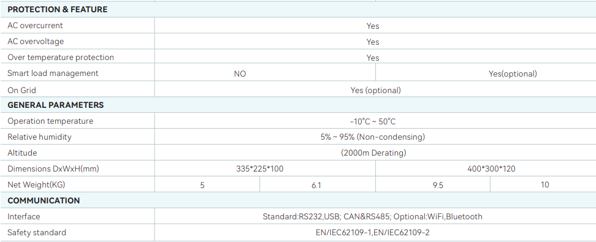This screenshot has width=596, height=242.
Task: Select the On Grid row label
Action: (21, 91)
